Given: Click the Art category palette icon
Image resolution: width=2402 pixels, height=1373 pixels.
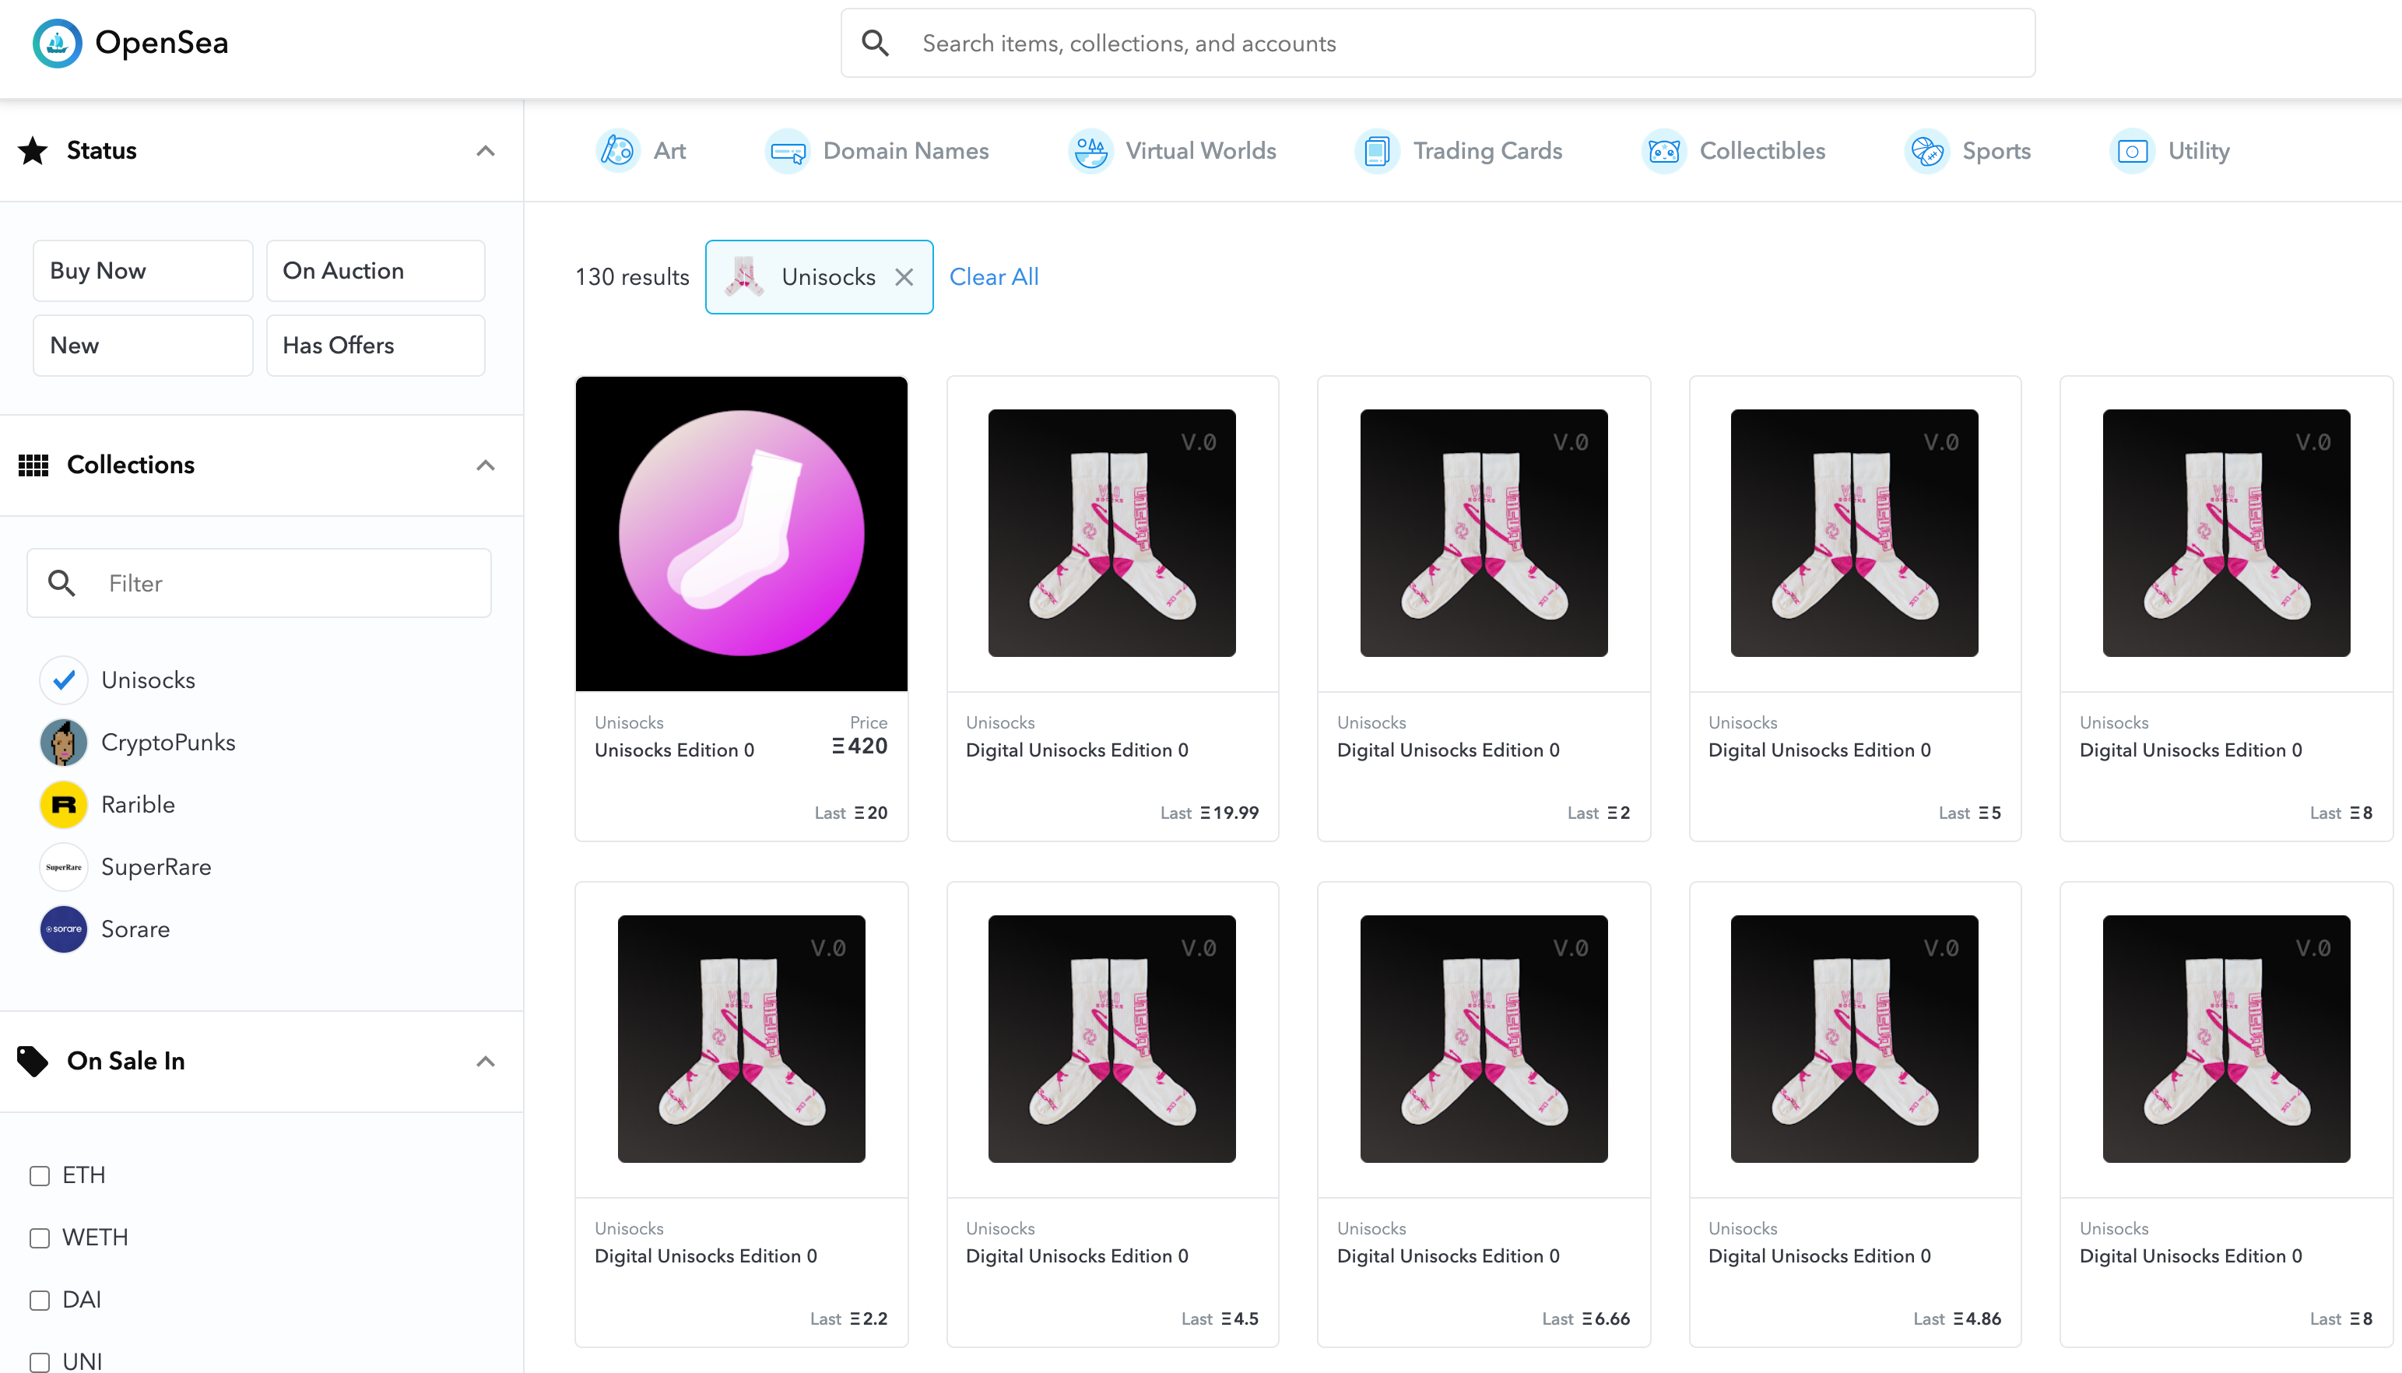Looking at the screenshot, I should [617, 151].
